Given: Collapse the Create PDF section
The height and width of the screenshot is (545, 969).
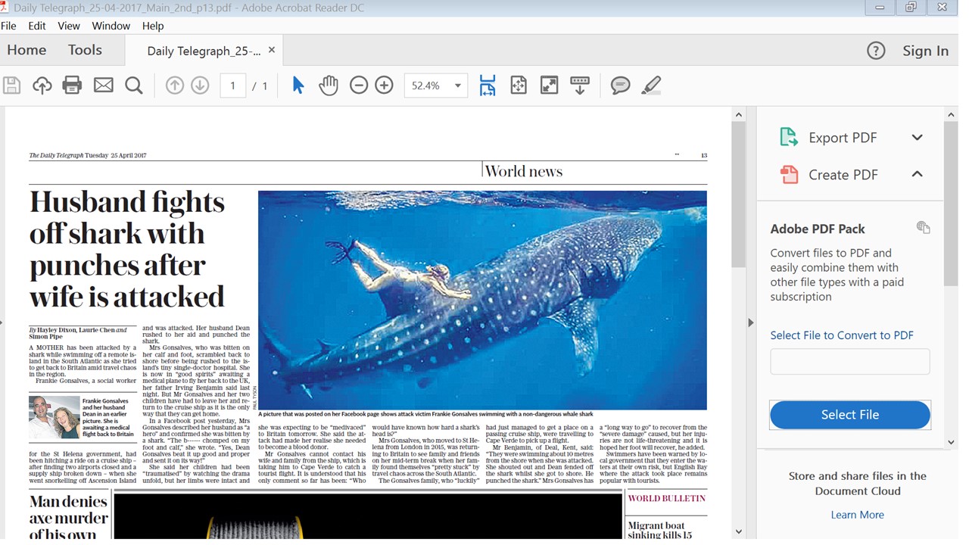Looking at the screenshot, I should coord(917,174).
